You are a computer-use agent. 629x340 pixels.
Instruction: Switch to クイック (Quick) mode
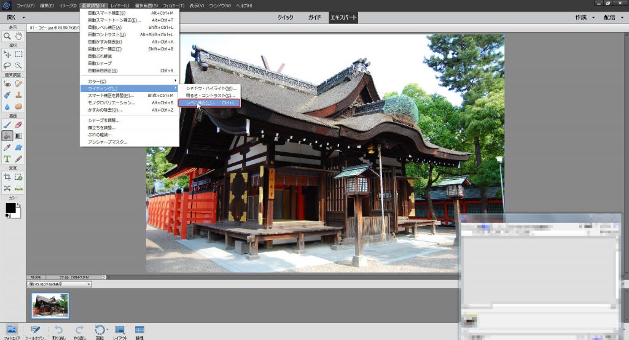coord(285,18)
